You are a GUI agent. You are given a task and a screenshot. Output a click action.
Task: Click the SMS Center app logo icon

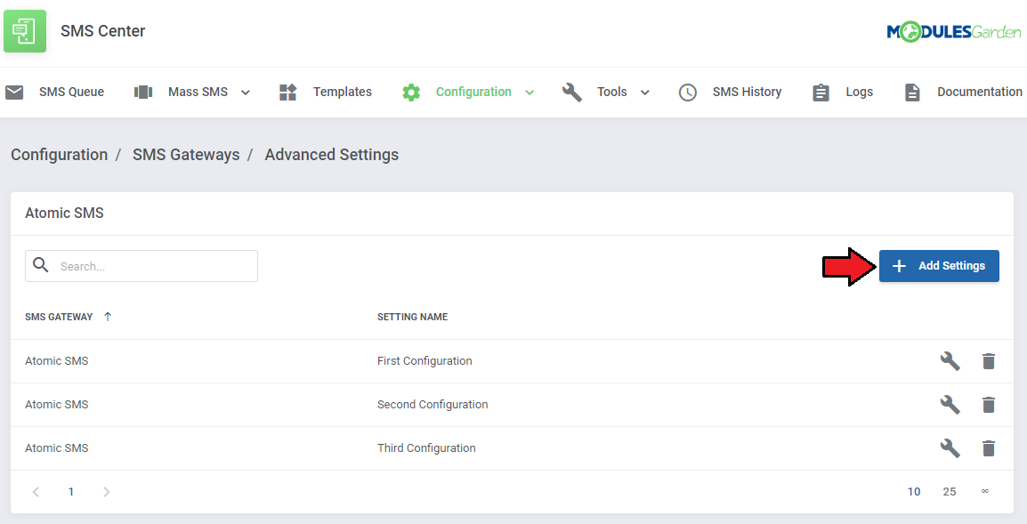tap(25, 31)
